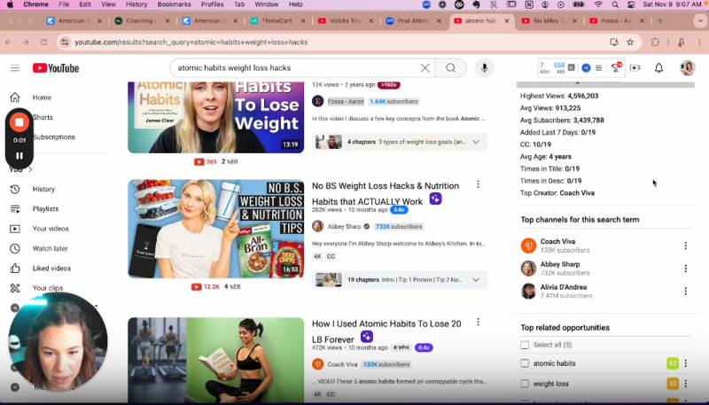Open Abbey Sharp channel from video result

(344, 227)
